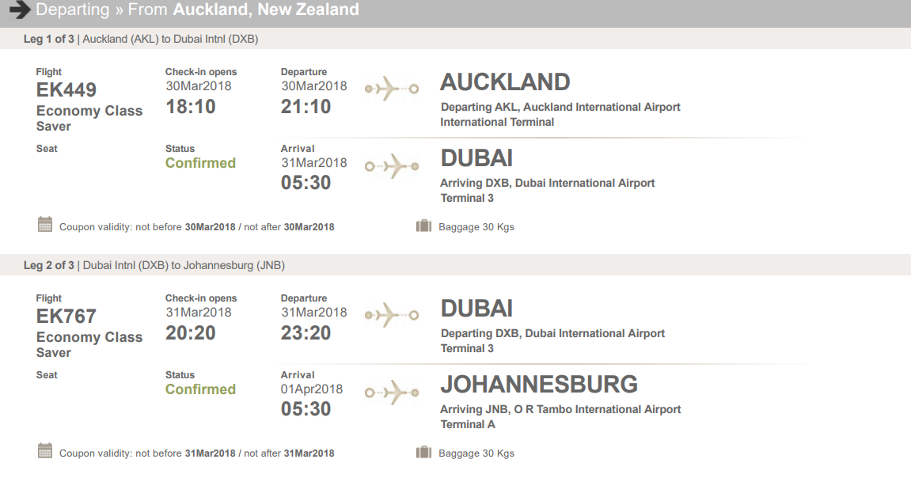Click the calendar icon in Leg 1 coupon validity
Image resolution: width=911 pixels, height=478 pixels.
pos(45,225)
